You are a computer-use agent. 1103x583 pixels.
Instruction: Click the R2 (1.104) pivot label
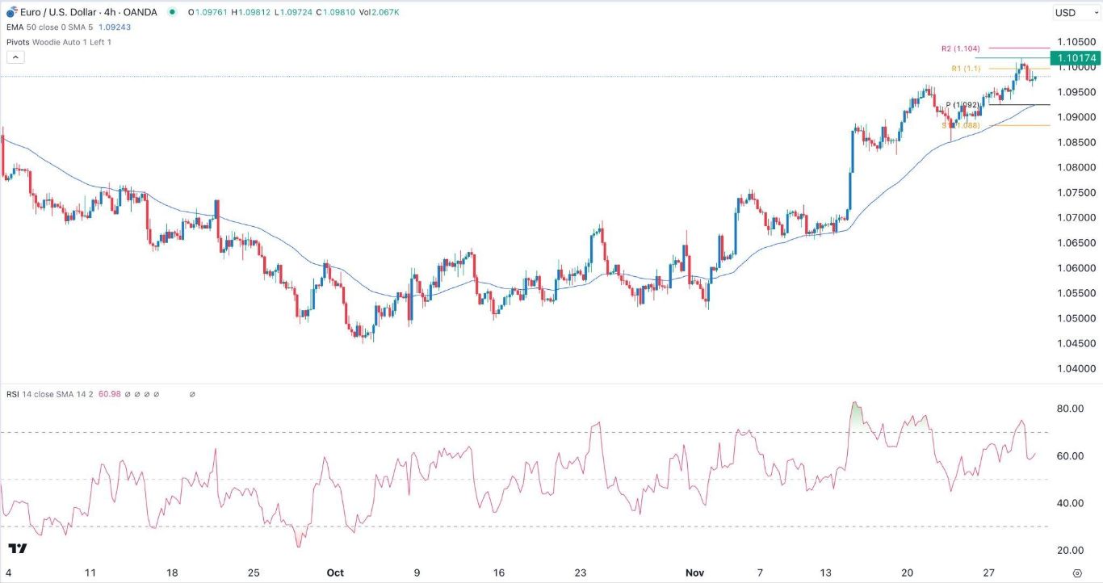pyautogui.click(x=961, y=48)
